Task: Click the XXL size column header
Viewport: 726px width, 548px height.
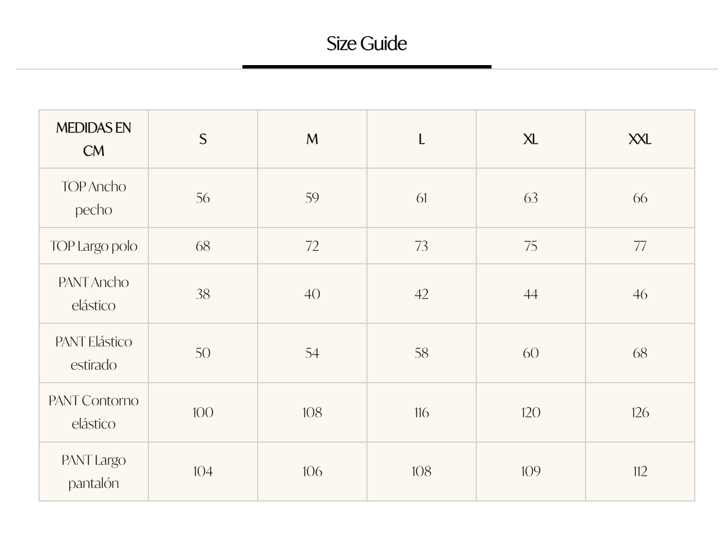Action: pyautogui.click(x=640, y=139)
